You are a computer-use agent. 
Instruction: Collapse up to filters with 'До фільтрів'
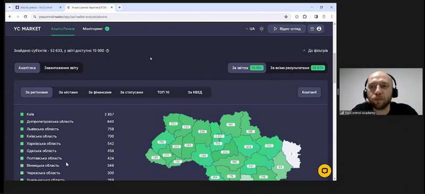[x=315, y=50]
